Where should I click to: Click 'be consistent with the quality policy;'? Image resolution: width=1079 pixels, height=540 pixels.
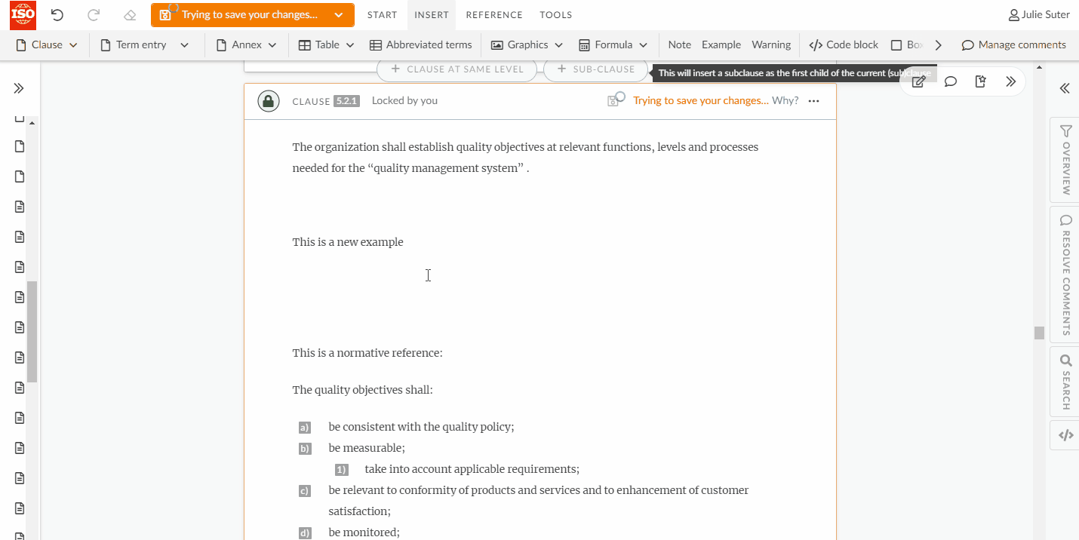pyautogui.click(x=421, y=427)
